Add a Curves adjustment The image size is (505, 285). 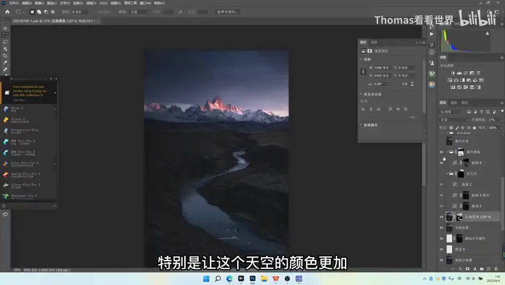(466, 73)
